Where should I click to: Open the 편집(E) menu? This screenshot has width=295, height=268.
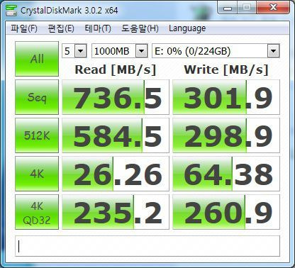[x=61, y=28]
